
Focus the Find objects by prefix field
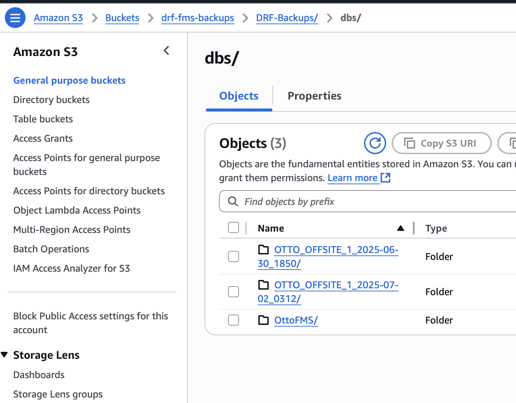368,201
